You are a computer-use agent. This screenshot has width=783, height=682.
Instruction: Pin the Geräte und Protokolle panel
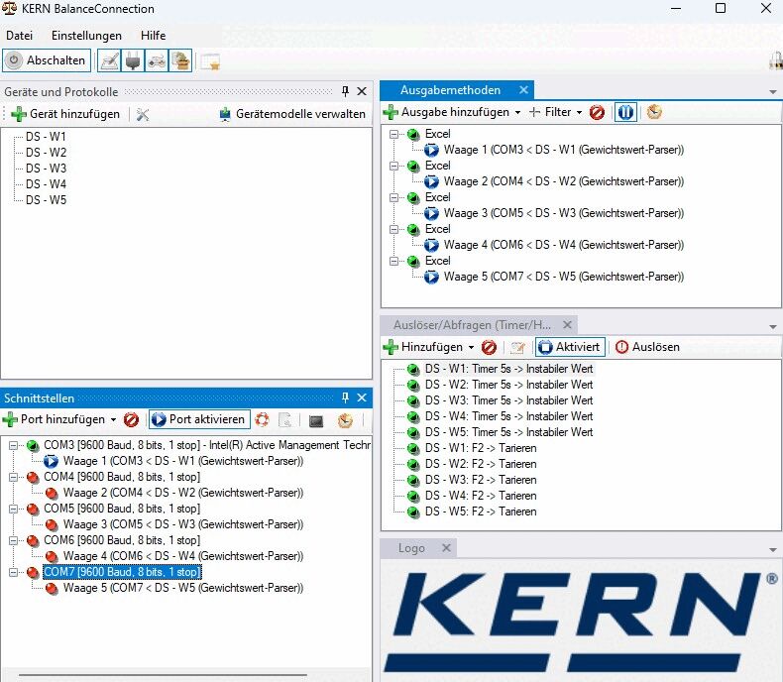pos(345,91)
